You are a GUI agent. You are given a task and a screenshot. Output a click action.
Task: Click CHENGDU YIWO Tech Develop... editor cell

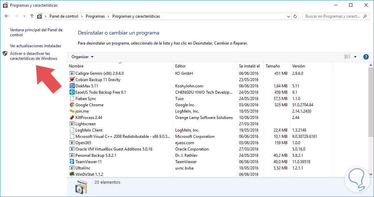204,92
